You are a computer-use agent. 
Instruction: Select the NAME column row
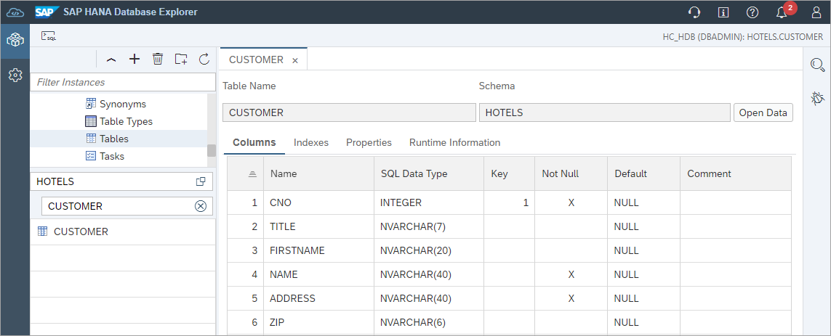[x=510, y=274]
